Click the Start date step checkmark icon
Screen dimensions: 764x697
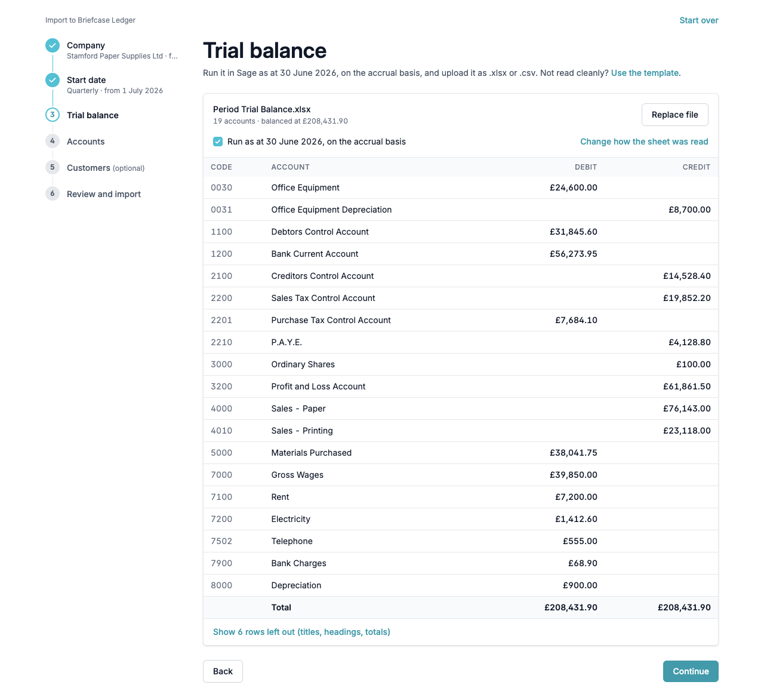[x=53, y=80]
